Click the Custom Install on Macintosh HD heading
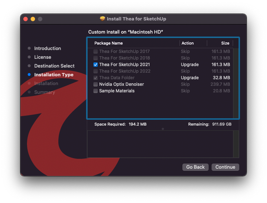This screenshot has width=267, height=203. (x=125, y=32)
